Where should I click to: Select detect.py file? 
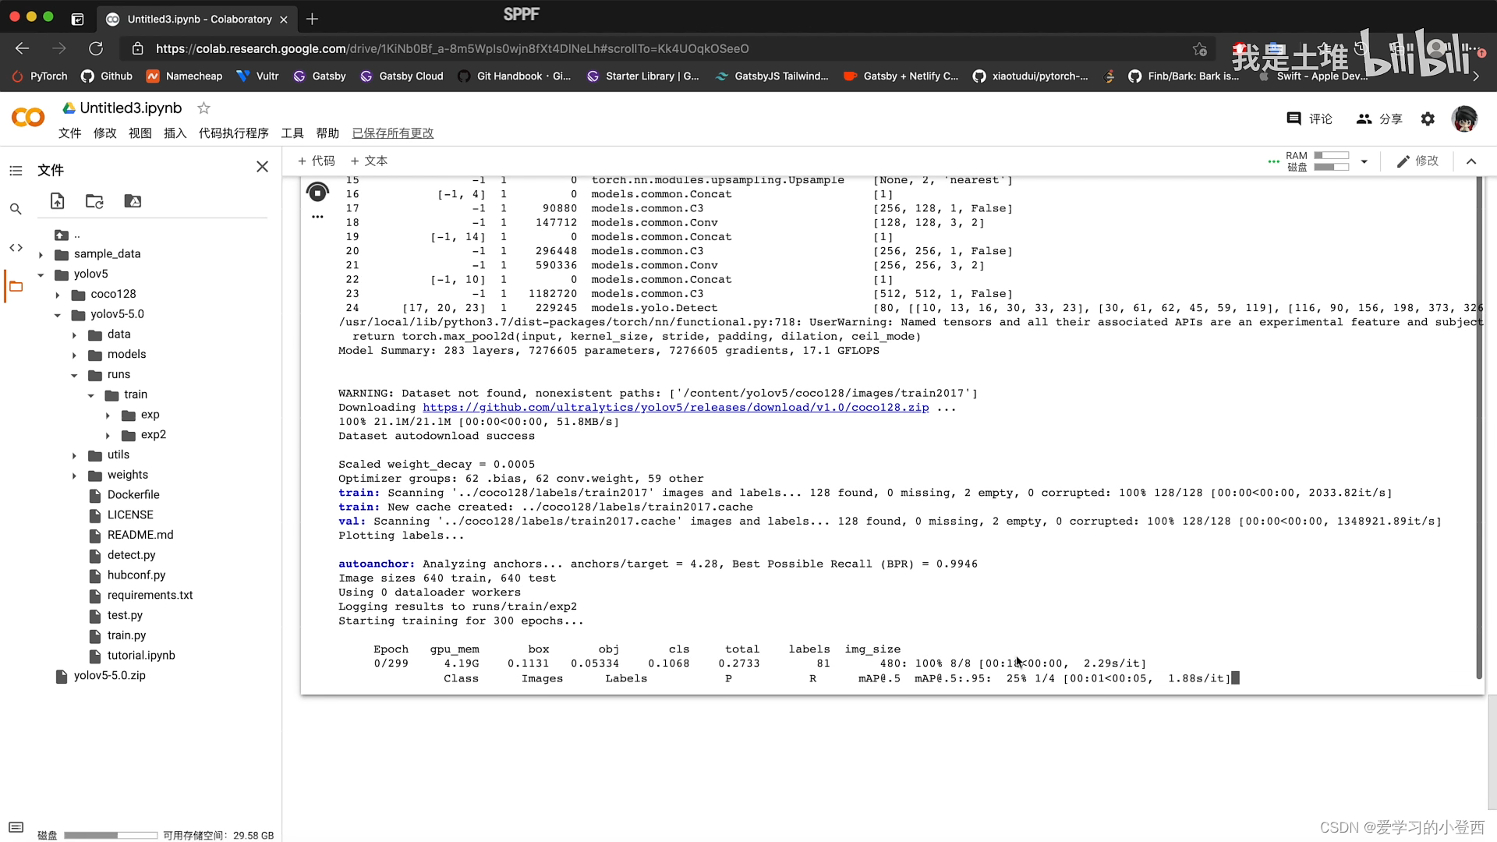click(131, 555)
